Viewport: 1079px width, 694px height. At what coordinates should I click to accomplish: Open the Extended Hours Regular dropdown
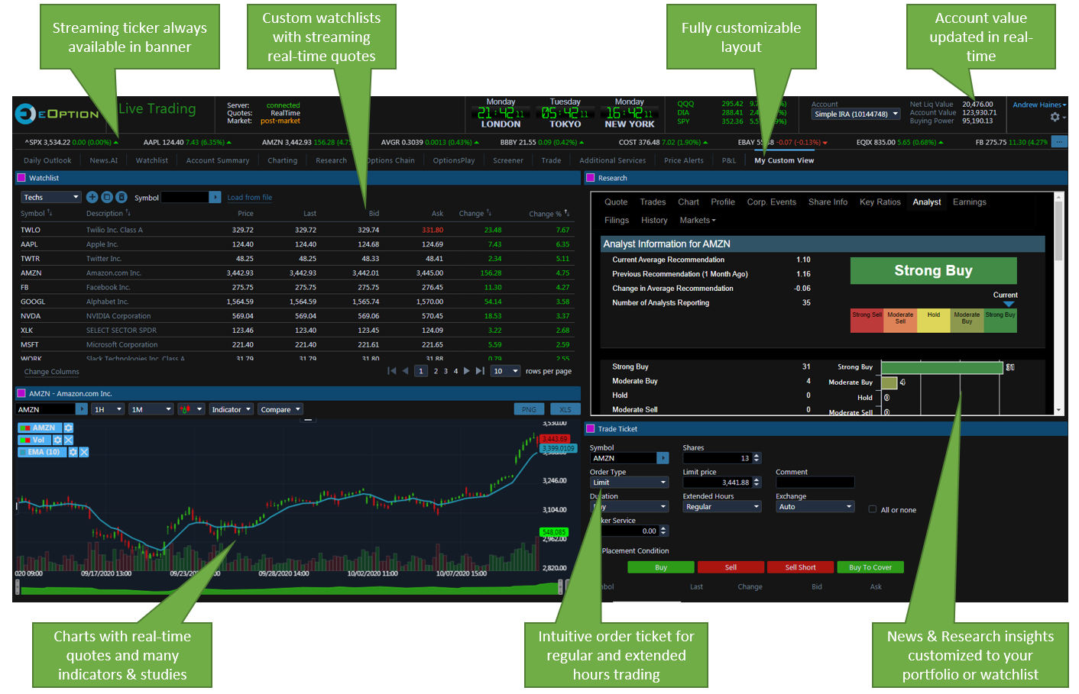(722, 507)
